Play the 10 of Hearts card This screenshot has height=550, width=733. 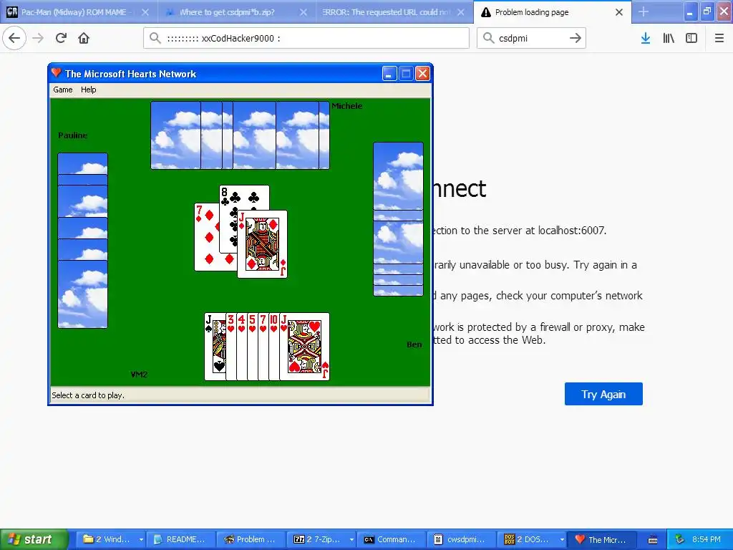point(274,347)
